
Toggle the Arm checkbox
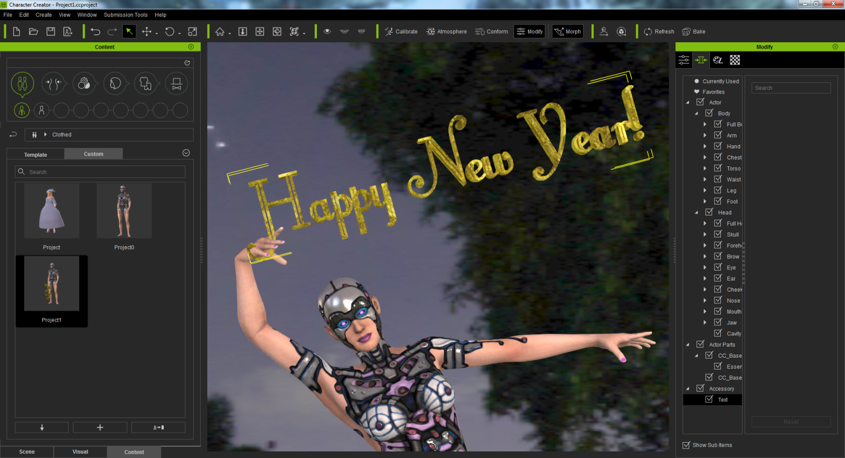coord(718,135)
